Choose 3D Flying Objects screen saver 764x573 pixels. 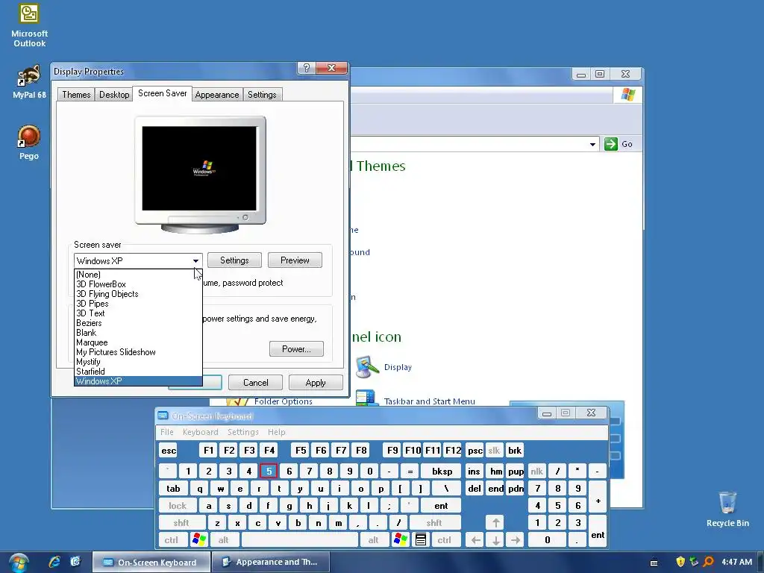click(138, 294)
